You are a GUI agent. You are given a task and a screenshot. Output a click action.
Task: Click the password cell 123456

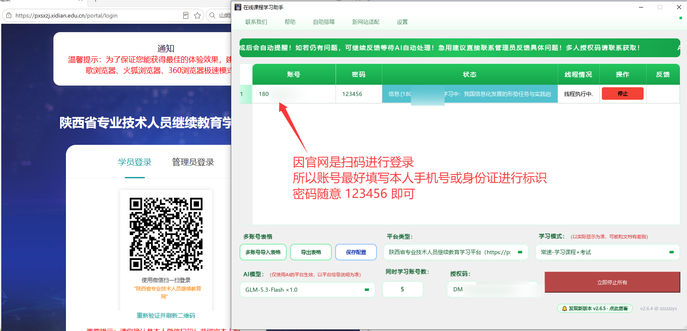pos(359,94)
